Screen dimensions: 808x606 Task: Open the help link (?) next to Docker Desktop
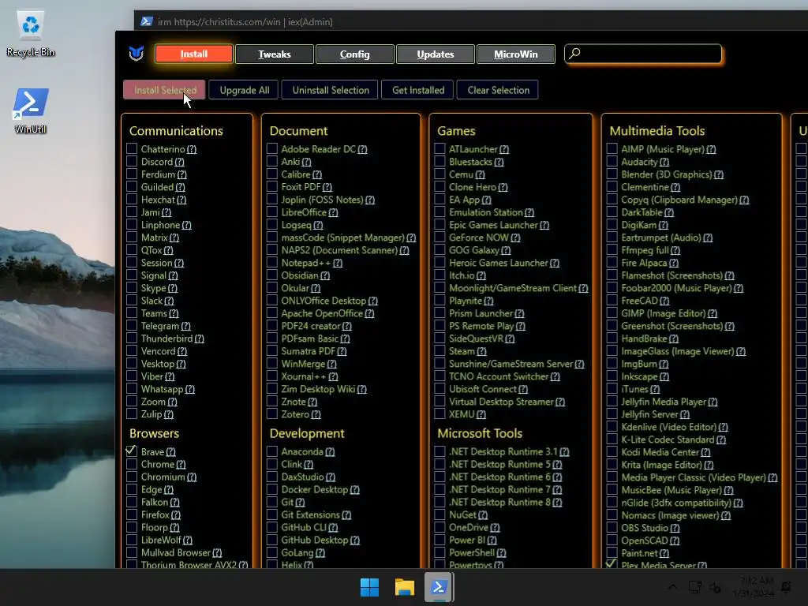pyautogui.click(x=355, y=489)
